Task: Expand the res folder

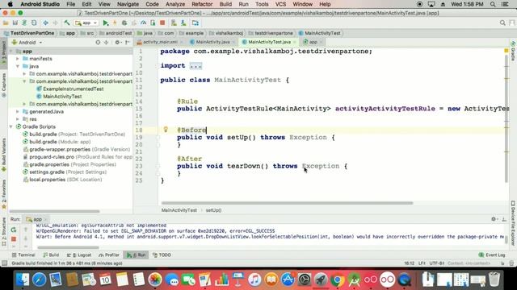Action: tap(18, 119)
